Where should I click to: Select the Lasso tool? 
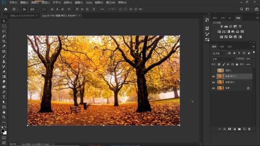pos(4,31)
